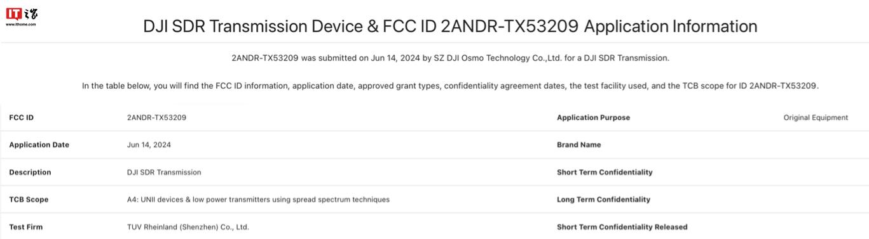The image size is (869, 239).
Task: Click the IT Home logo icon
Action: pos(22,16)
